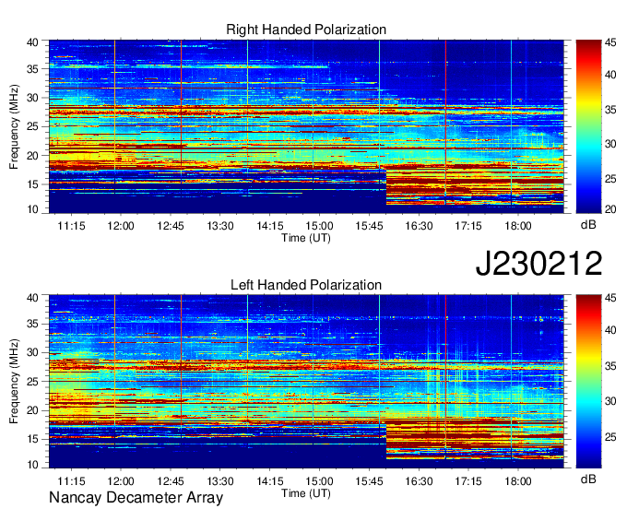
Task: Click the dB color bar beside the Left Handed plot
Action: point(588,382)
